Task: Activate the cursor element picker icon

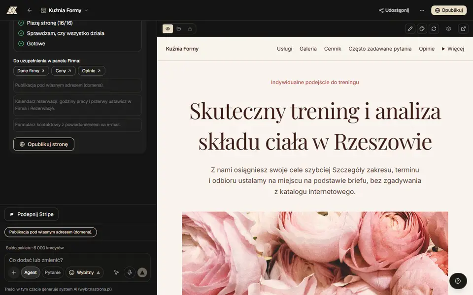Action: [116, 272]
